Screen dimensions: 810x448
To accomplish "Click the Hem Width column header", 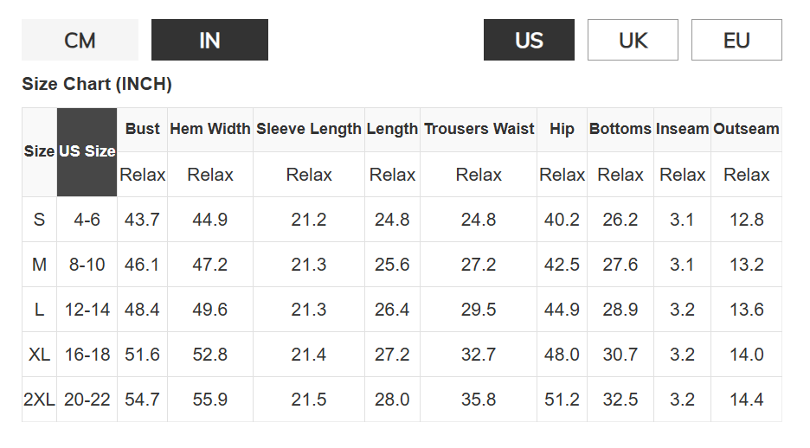I will click(210, 129).
